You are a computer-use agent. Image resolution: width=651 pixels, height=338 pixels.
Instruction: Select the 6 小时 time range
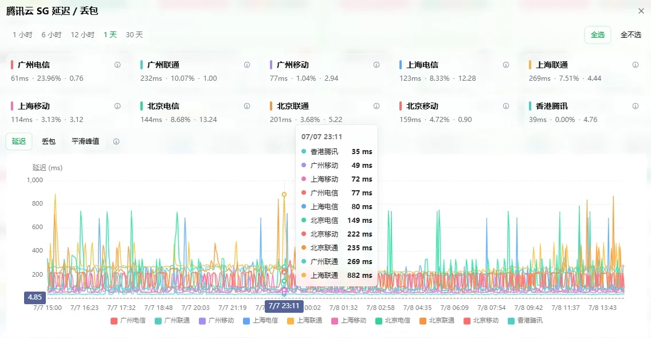52,35
